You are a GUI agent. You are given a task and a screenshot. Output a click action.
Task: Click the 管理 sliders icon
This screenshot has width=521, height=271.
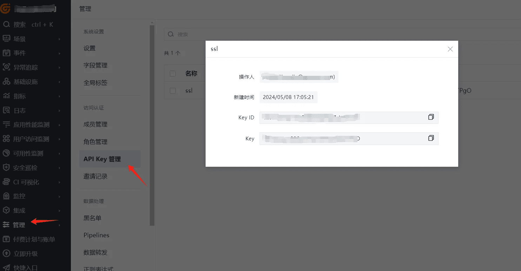click(x=6, y=225)
